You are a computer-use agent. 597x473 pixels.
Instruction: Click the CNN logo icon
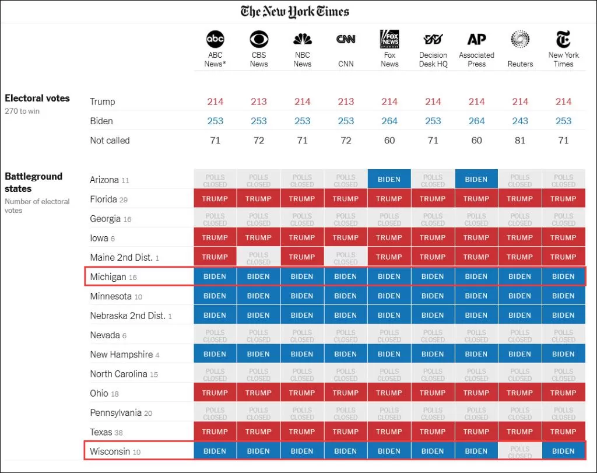tap(346, 39)
